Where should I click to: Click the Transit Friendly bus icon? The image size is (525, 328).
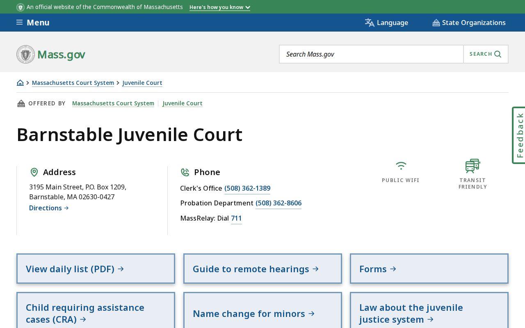click(472, 166)
